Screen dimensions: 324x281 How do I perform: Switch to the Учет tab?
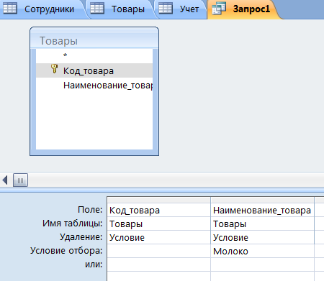point(181,9)
